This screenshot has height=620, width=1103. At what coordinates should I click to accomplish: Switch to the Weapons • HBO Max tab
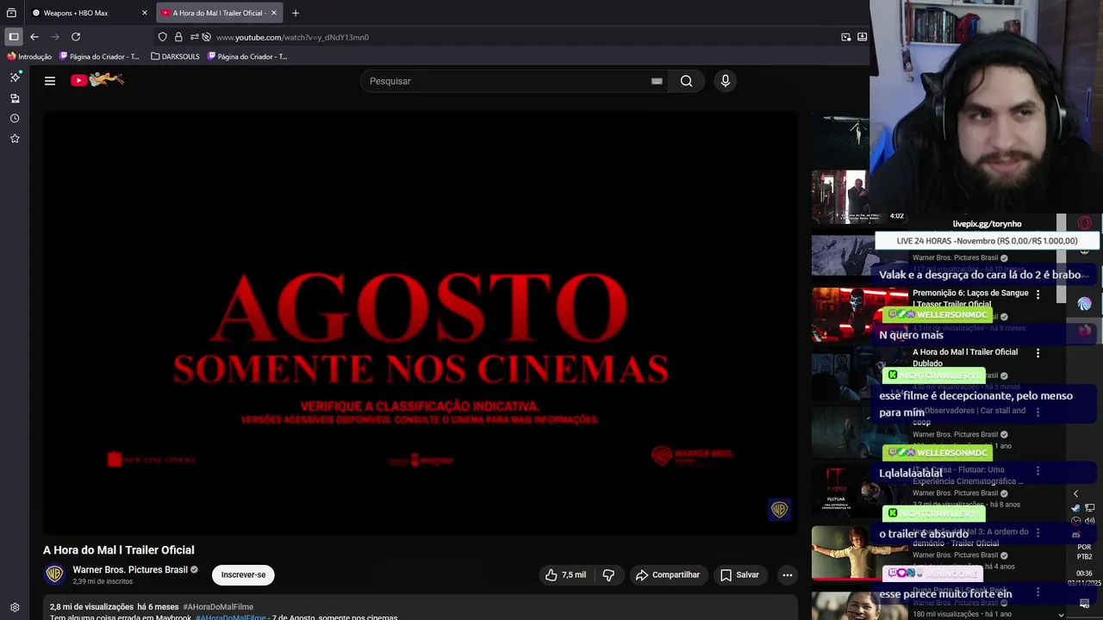coord(88,13)
